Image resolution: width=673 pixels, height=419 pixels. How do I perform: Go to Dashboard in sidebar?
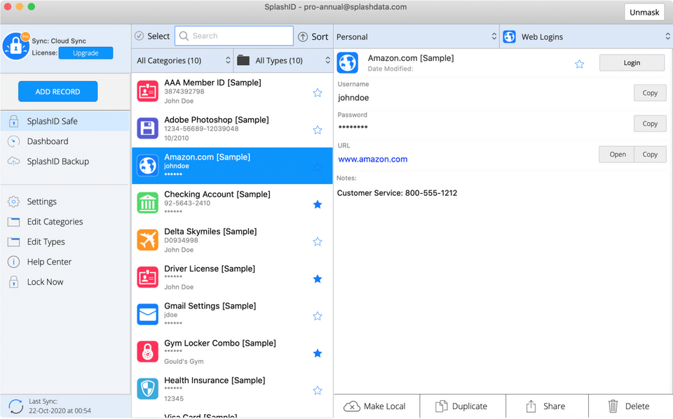click(x=64, y=141)
